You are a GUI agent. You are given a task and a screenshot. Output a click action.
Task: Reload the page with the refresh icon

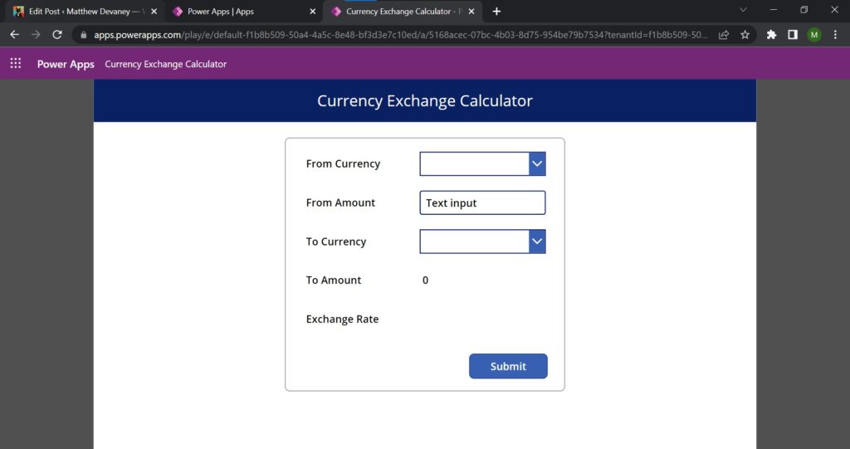coord(57,35)
